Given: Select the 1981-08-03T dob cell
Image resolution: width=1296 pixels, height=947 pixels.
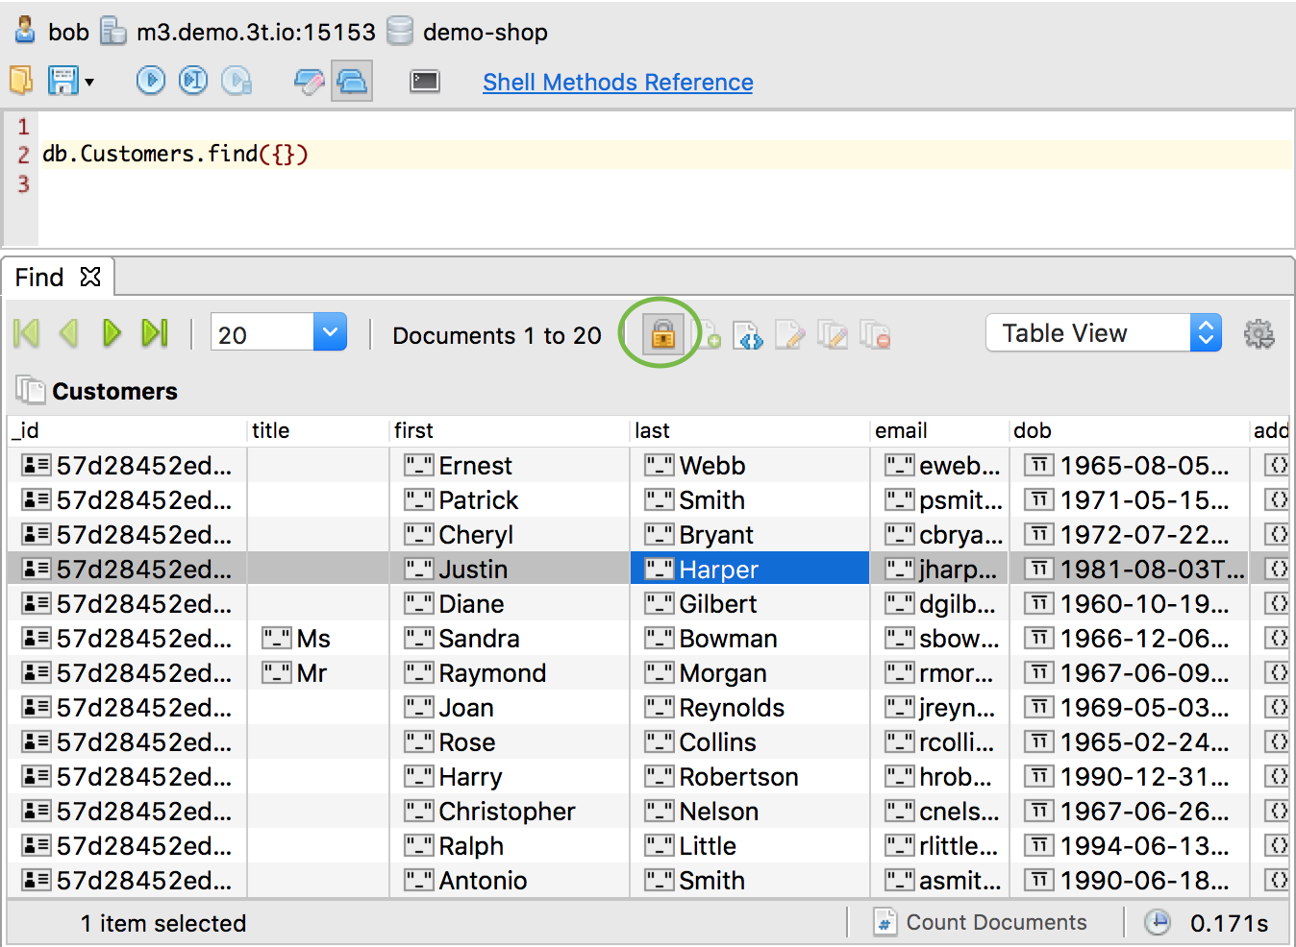Looking at the screenshot, I should [x=1130, y=570].
